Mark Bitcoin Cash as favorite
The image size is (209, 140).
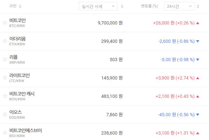5,96
